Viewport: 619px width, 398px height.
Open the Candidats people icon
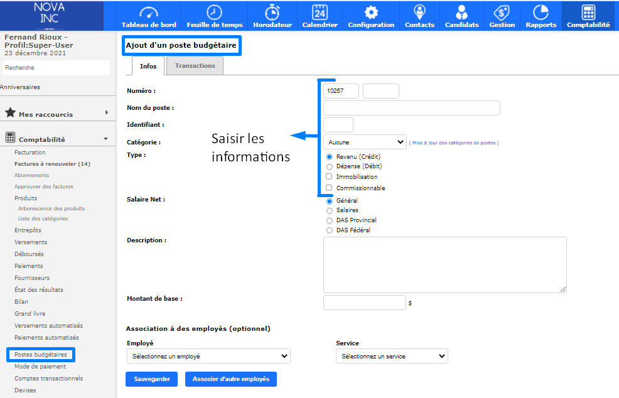click(461, 13)
